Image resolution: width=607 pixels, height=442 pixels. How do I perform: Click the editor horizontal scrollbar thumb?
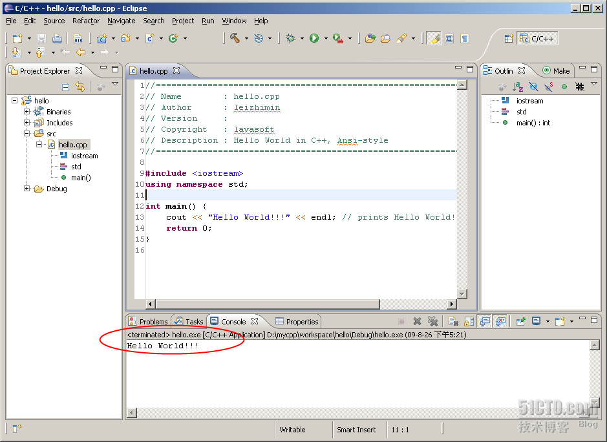(x=267, y=304)
